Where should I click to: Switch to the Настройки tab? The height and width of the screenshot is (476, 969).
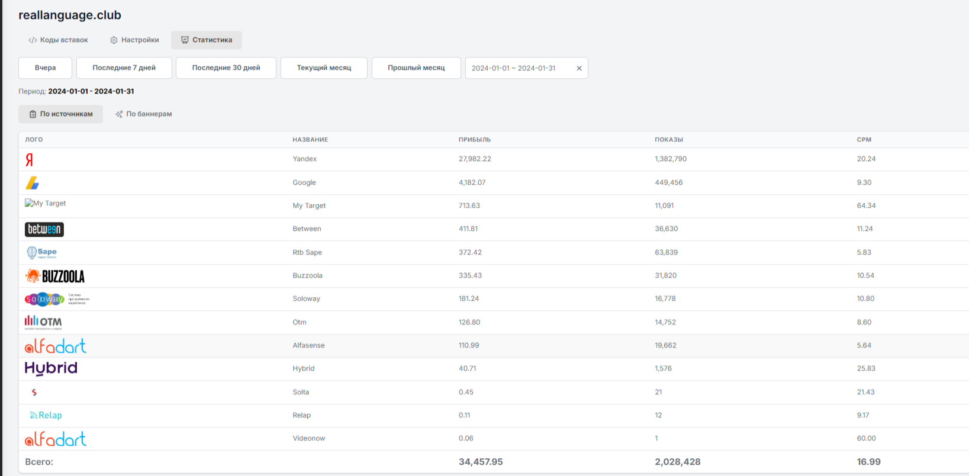[134, 40]
